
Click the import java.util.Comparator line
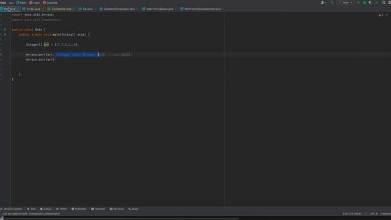tap(37, 20)
